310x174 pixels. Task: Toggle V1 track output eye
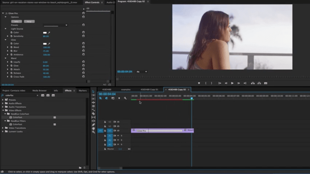pos(118,130)
